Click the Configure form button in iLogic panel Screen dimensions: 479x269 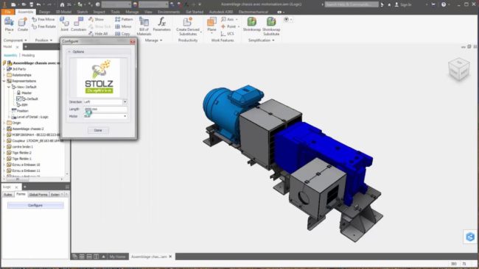pos(35,205)
